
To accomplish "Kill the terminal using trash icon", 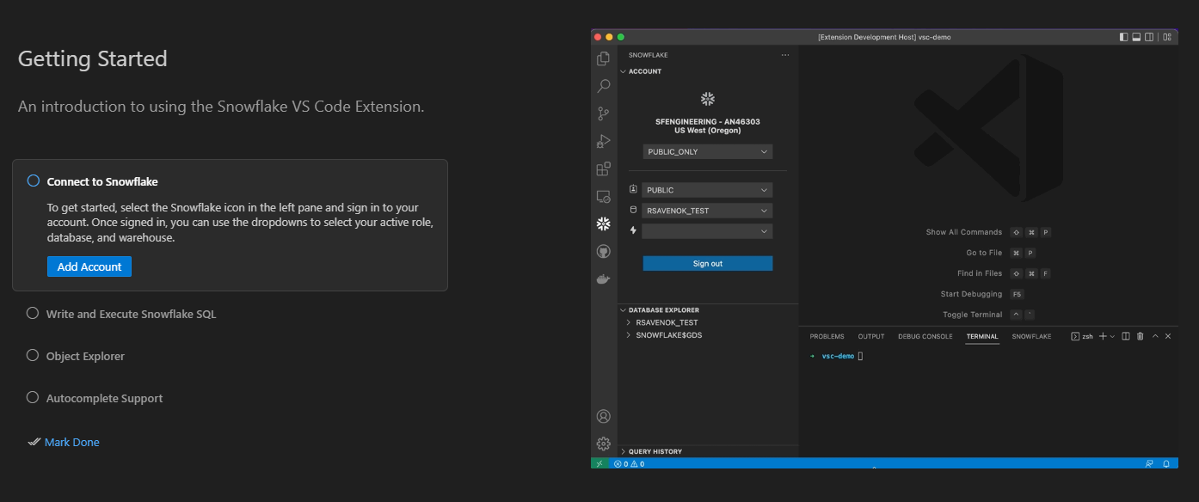I will 1139,336.
